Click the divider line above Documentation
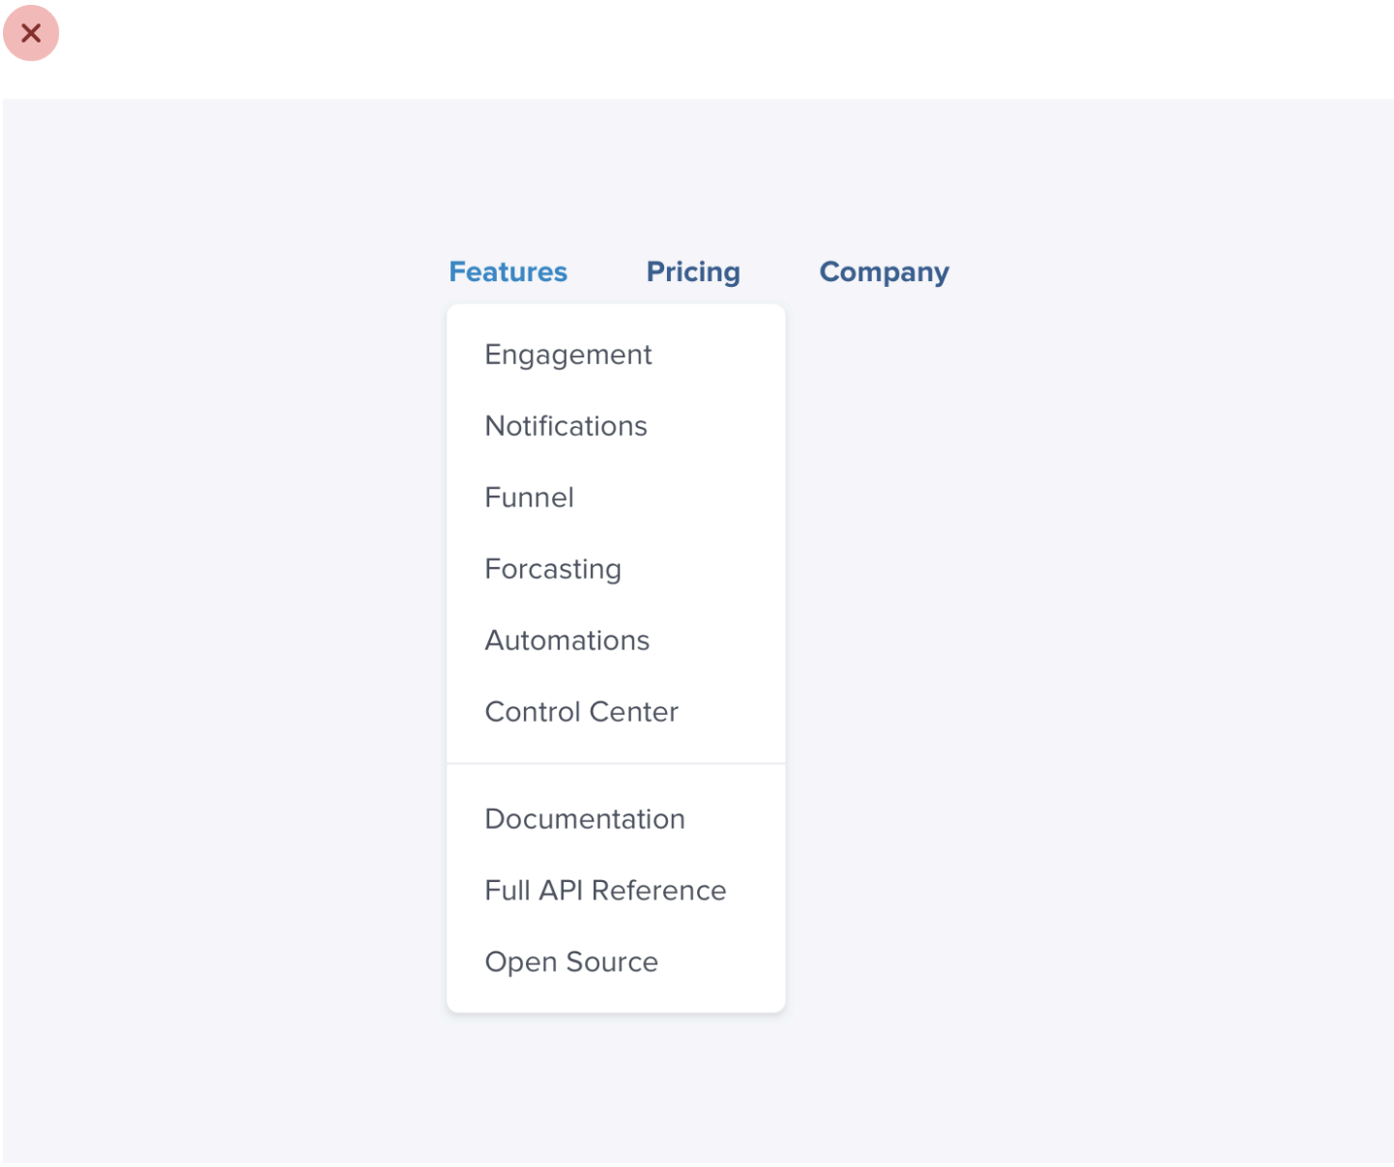 coord(616,763)
